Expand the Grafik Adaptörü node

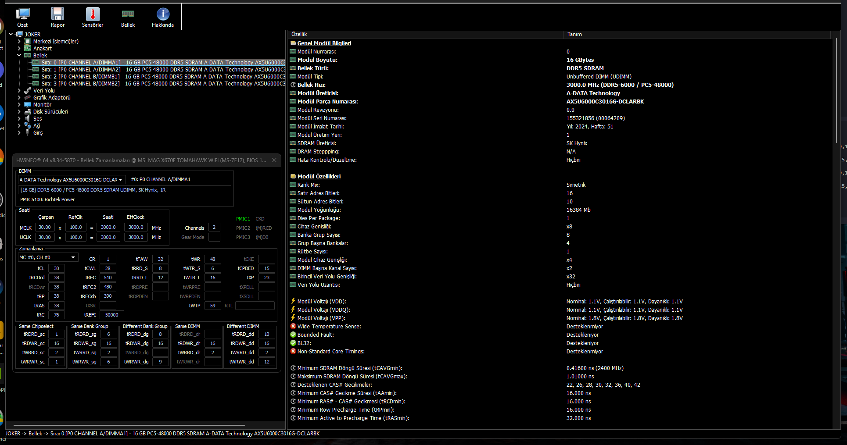coord(19,97)
